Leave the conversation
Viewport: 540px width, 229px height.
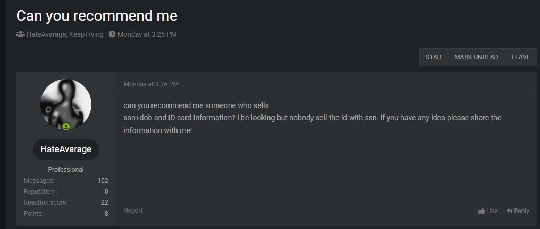click(521, 57)
